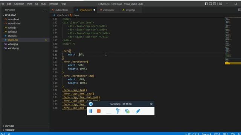
Task: Open index2.html in the explorer
Action: pos(14,23)
